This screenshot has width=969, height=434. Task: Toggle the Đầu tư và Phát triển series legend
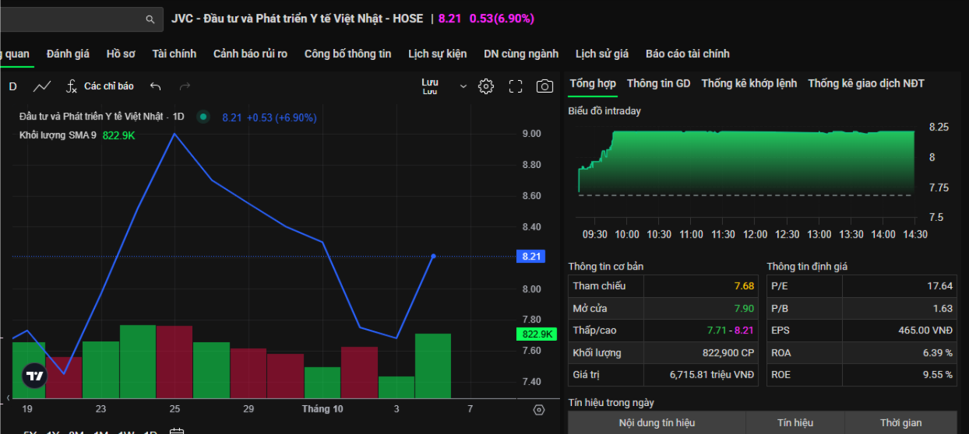tap(92, 117)
